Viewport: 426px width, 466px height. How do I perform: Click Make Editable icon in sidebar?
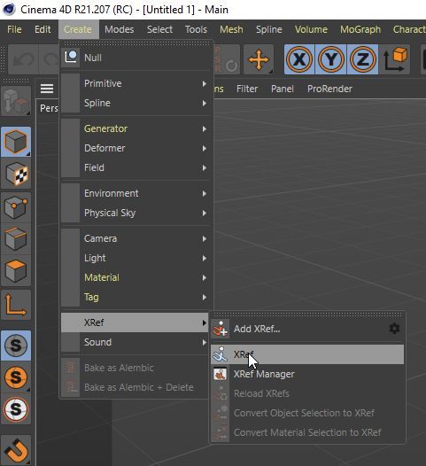16,102
